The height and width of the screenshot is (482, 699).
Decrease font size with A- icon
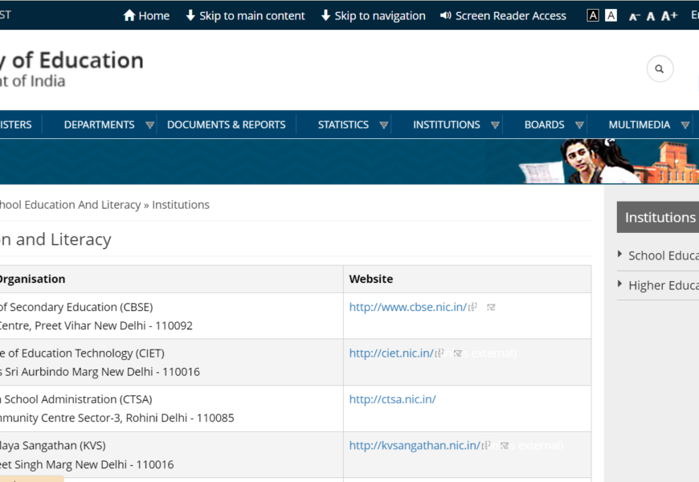pyautogui.click(x=634, y=16)
